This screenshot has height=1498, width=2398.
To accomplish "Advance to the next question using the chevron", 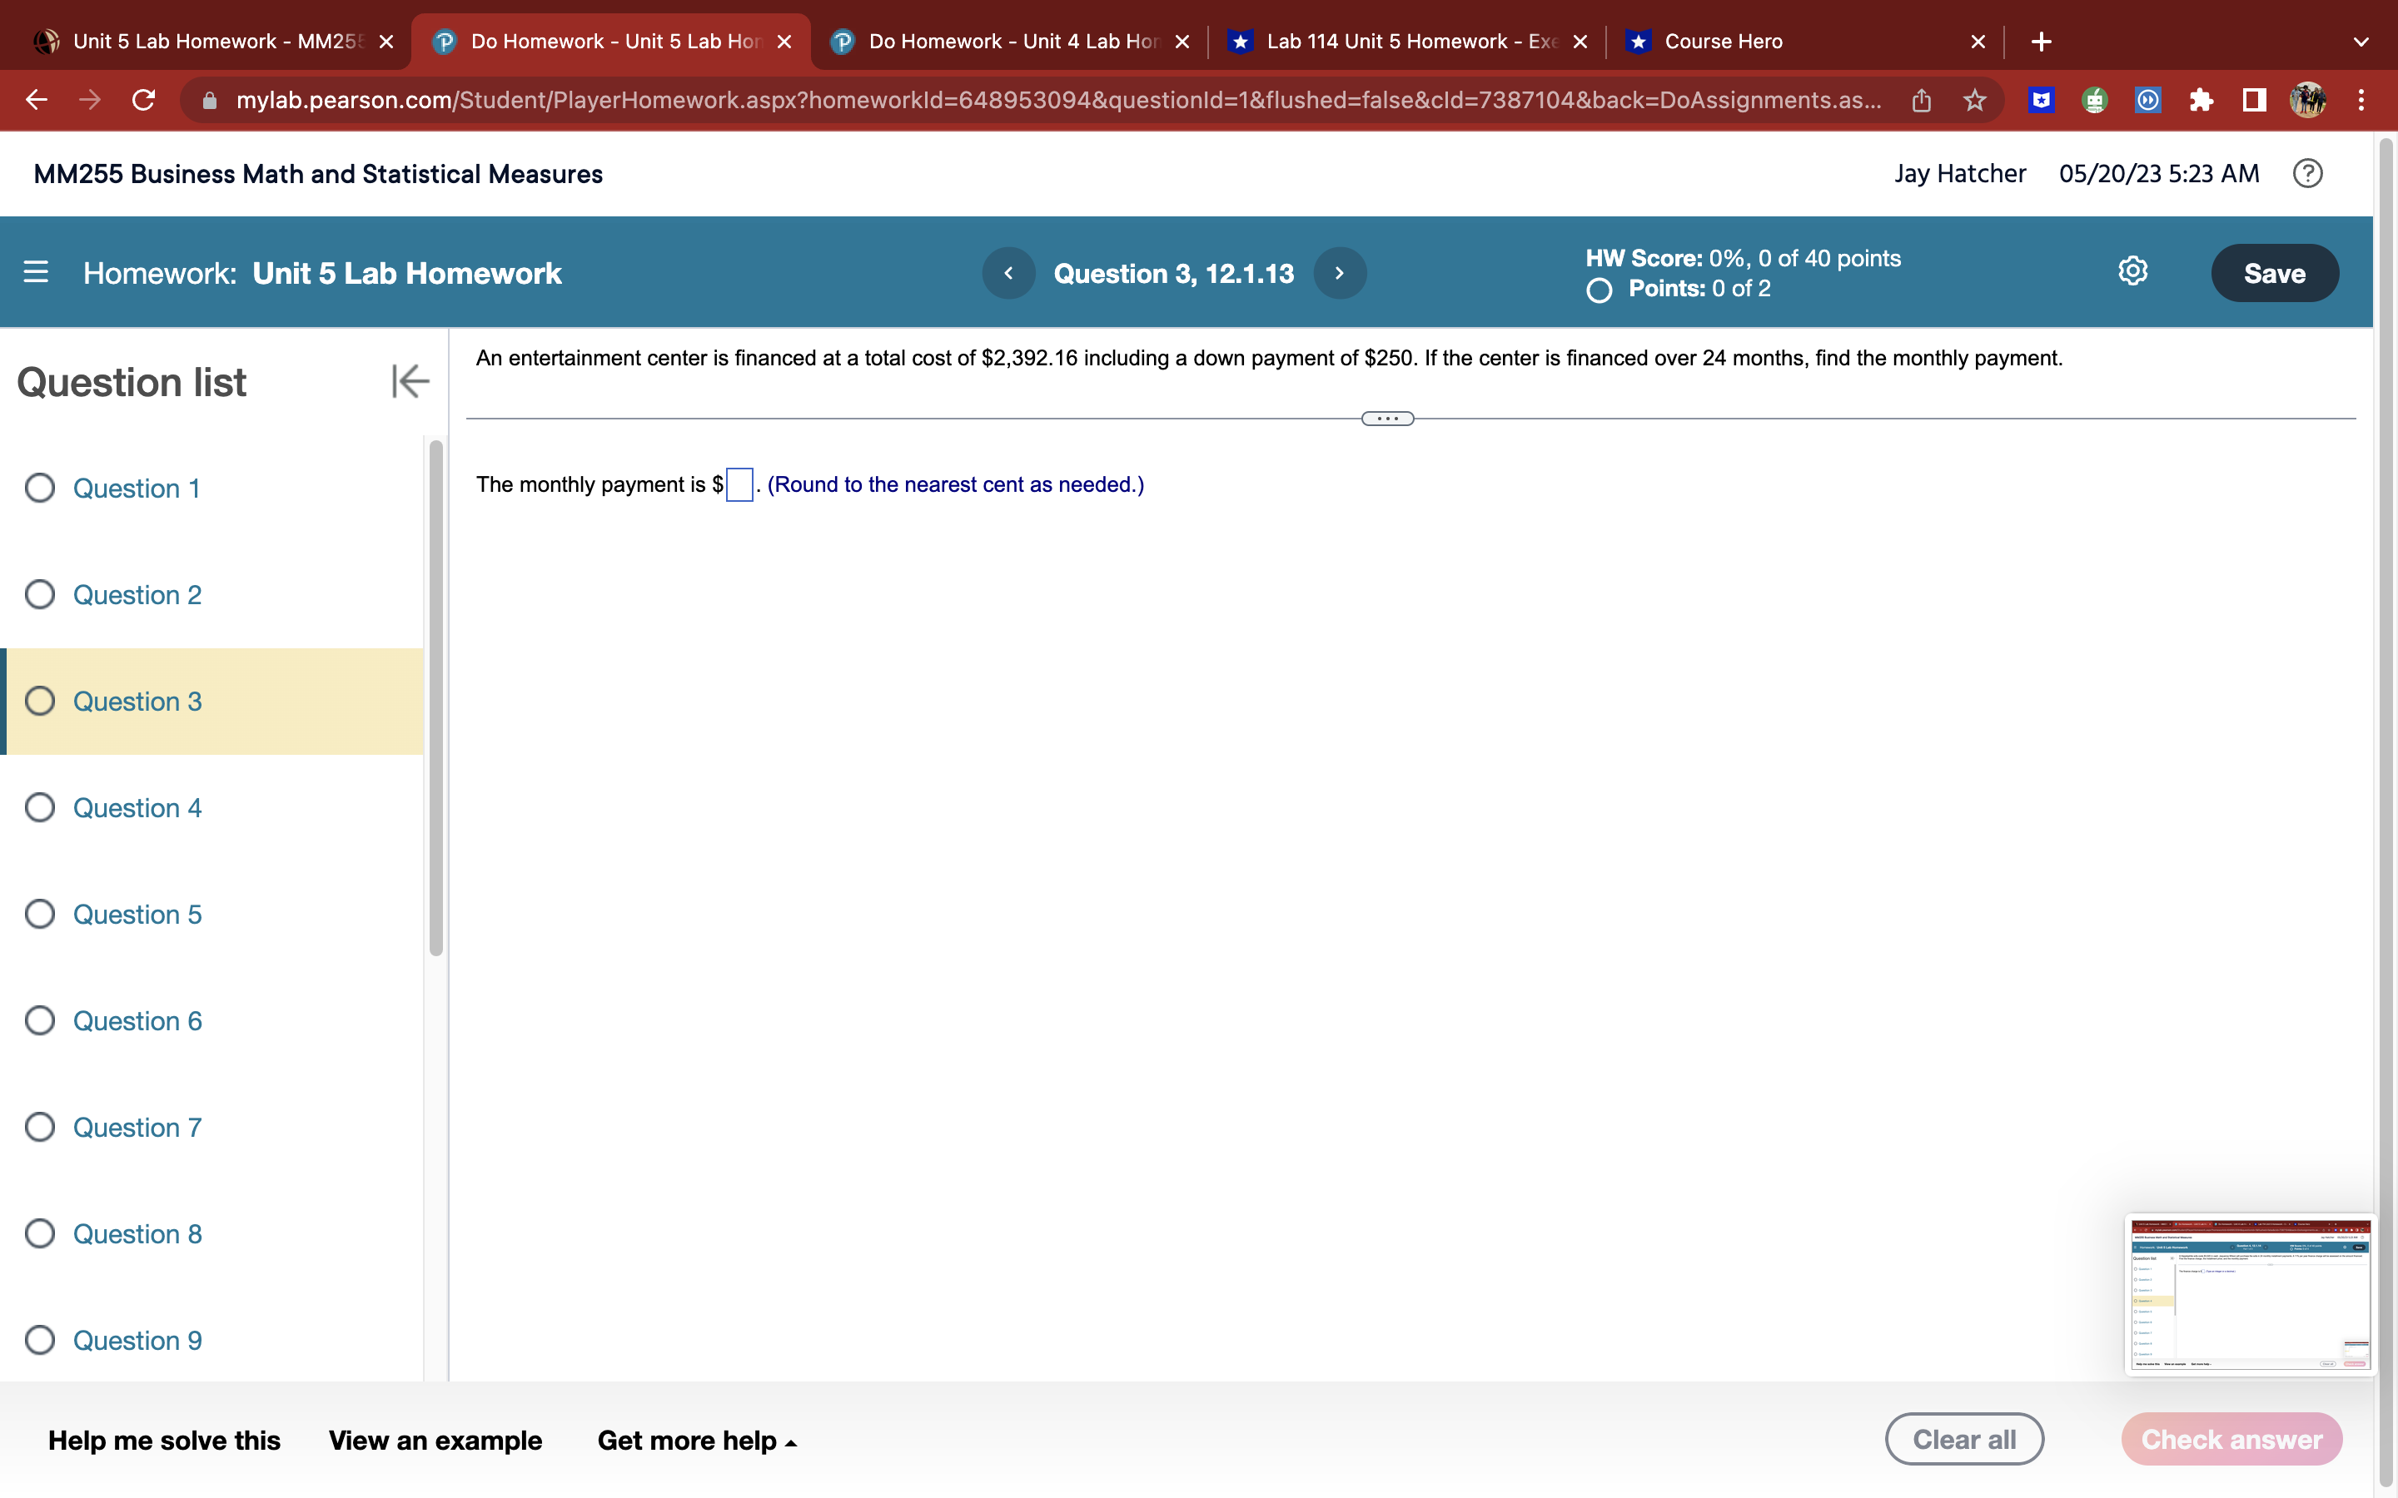I will tap(1339, 272).
